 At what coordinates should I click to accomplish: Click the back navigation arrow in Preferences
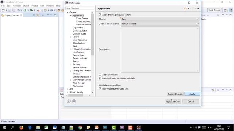pos(185,8)
